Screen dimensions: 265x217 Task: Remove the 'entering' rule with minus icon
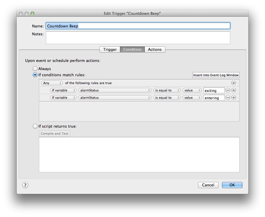[228, 98]
